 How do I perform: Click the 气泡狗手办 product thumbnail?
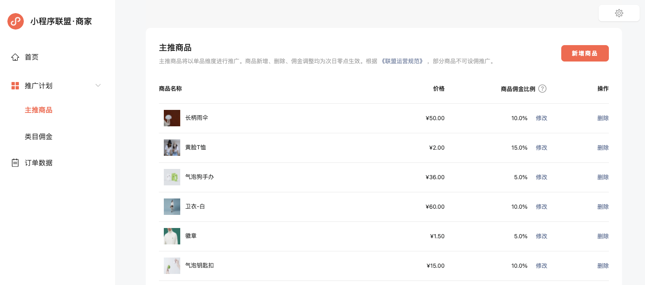click(x=172, y=177)
